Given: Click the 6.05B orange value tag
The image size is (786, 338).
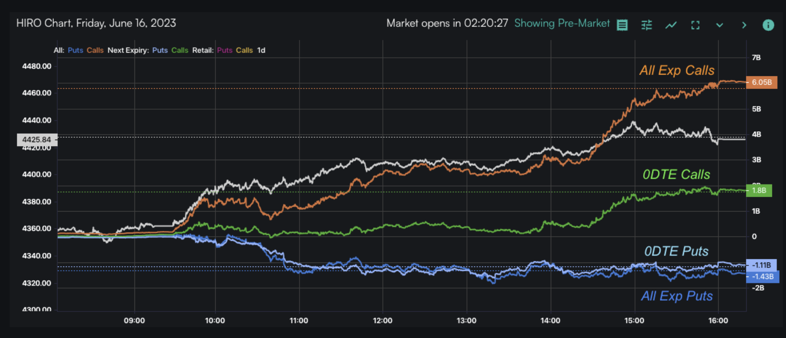Looking at the screenshot, I should 761,82.
